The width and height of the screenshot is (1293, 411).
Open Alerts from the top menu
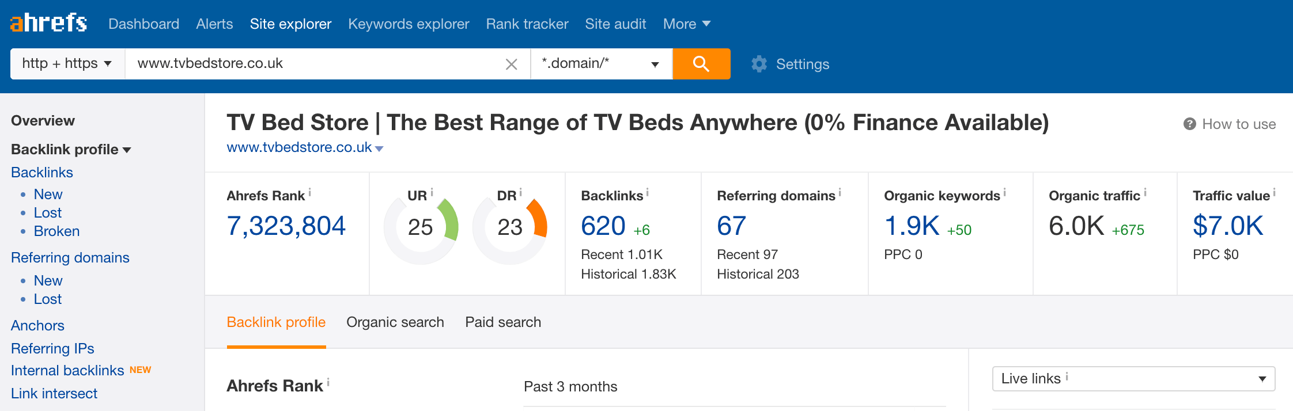(214, 24)
